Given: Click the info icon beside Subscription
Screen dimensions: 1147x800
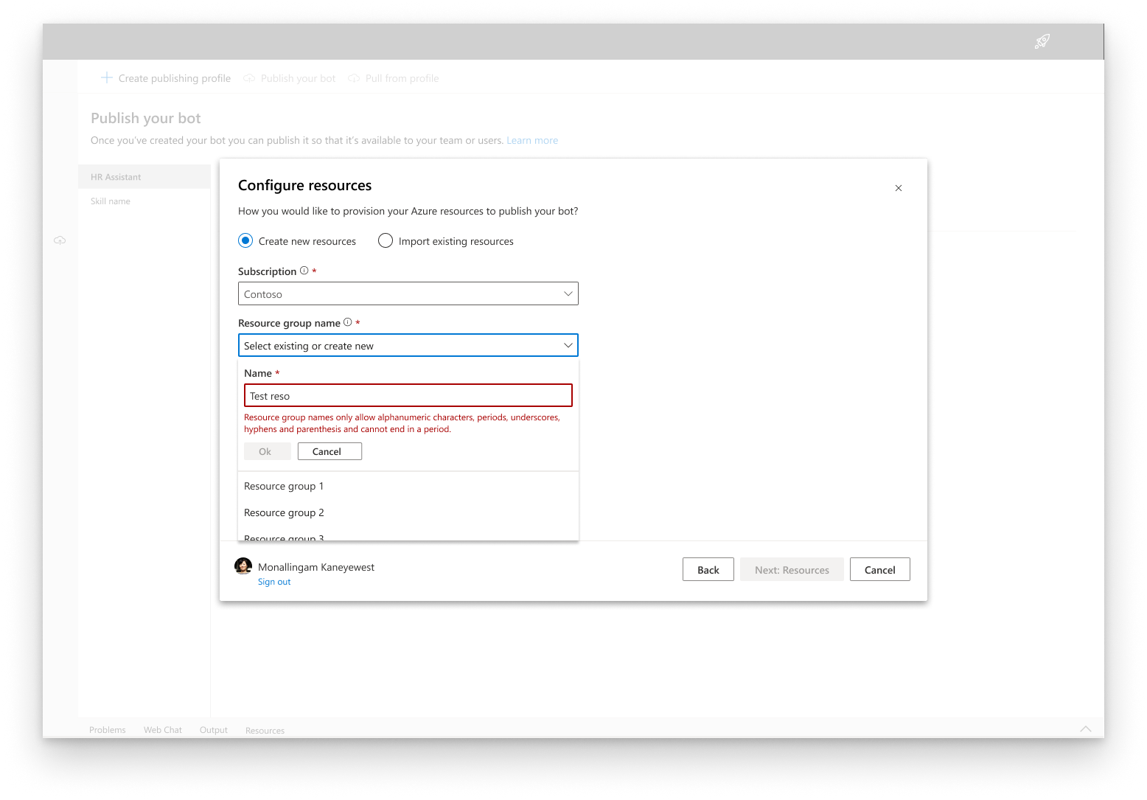Looking at the screenshot, I should (303, 270).
